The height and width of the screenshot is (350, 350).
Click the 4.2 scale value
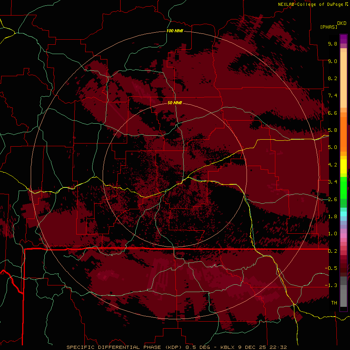(x=332, y=165)
